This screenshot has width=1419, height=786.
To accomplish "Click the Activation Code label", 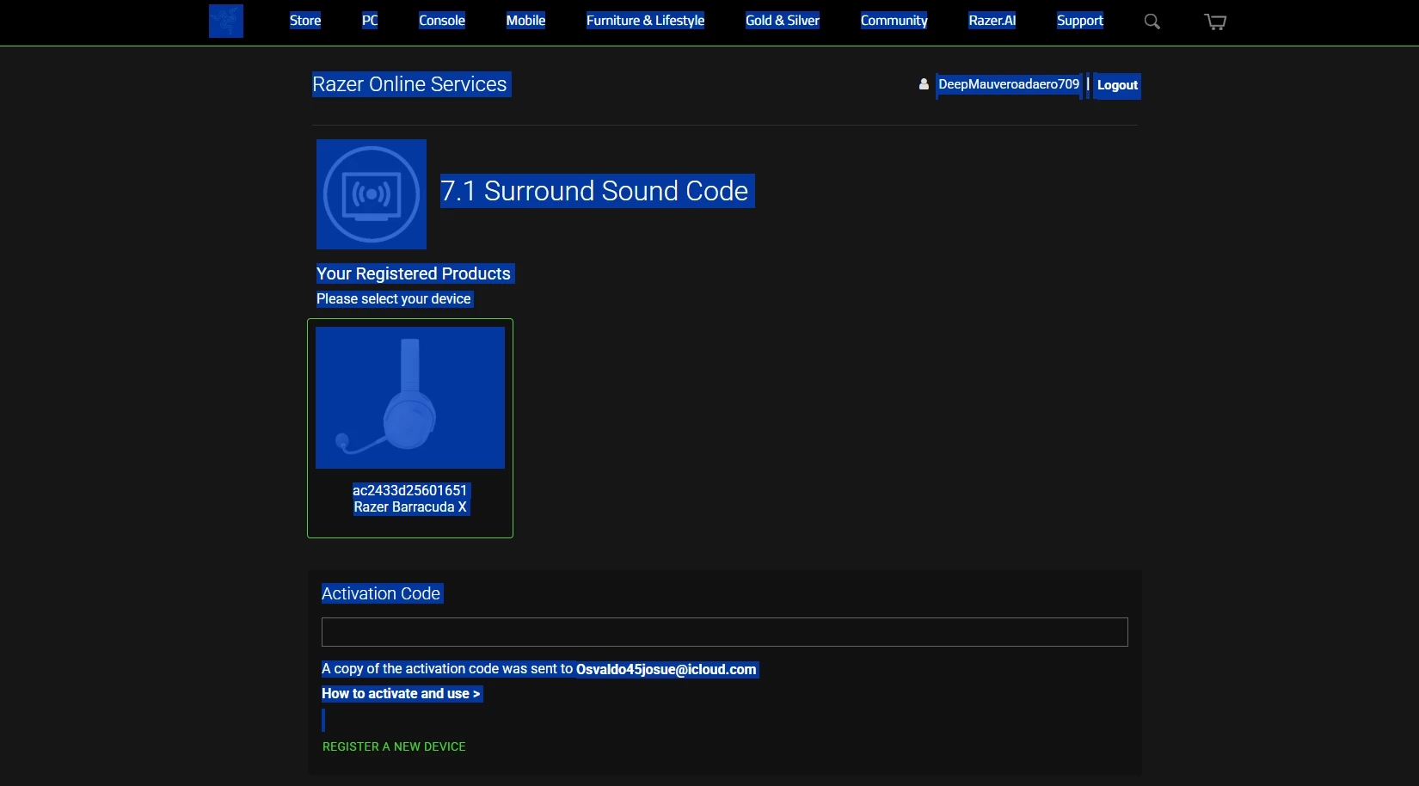I will coord(381,593).
